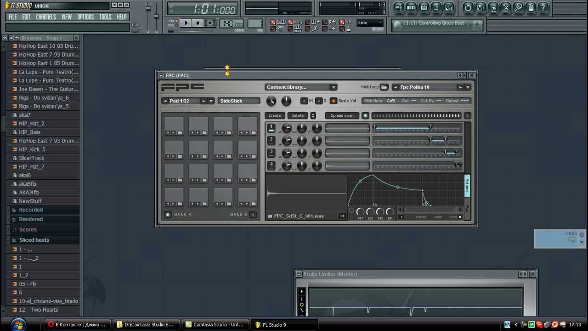Open the OPTIONS menu
The image size is (588, 331).
[85, 17]
